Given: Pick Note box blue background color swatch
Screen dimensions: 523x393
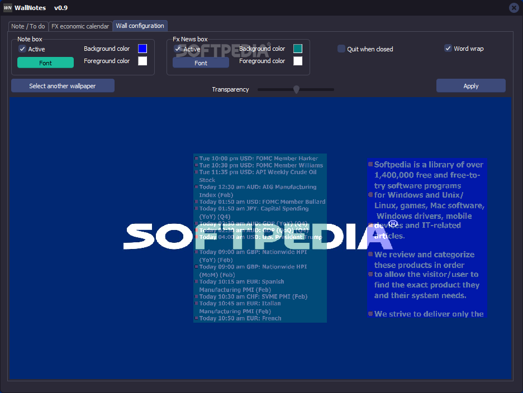Looking at the screenshot, I should tap(142, 49).
